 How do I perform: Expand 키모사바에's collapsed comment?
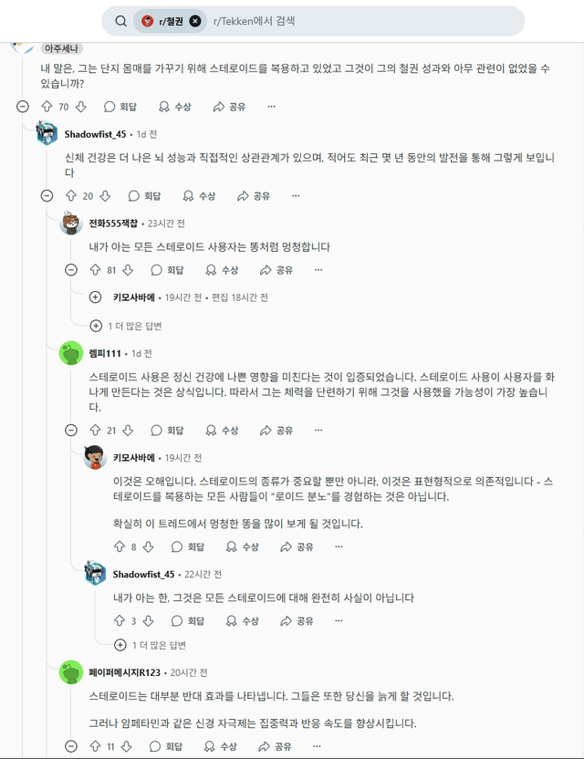pos(97,296)
